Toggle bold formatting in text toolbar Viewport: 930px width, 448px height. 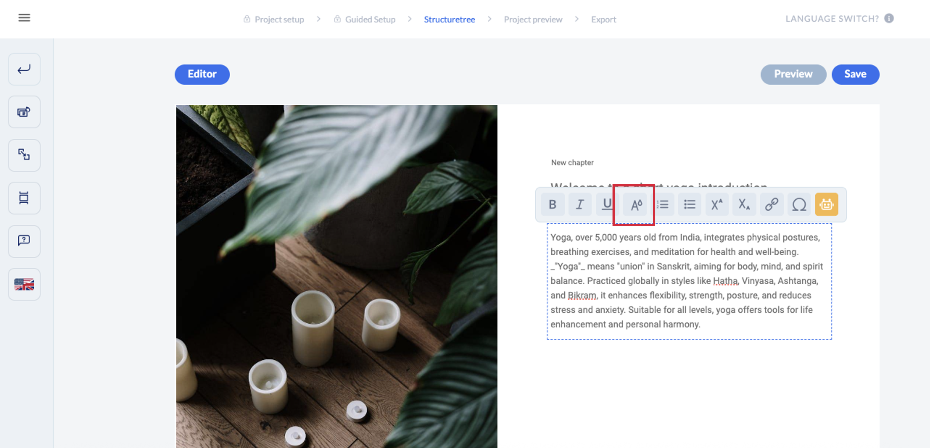(x=552, y=205)
